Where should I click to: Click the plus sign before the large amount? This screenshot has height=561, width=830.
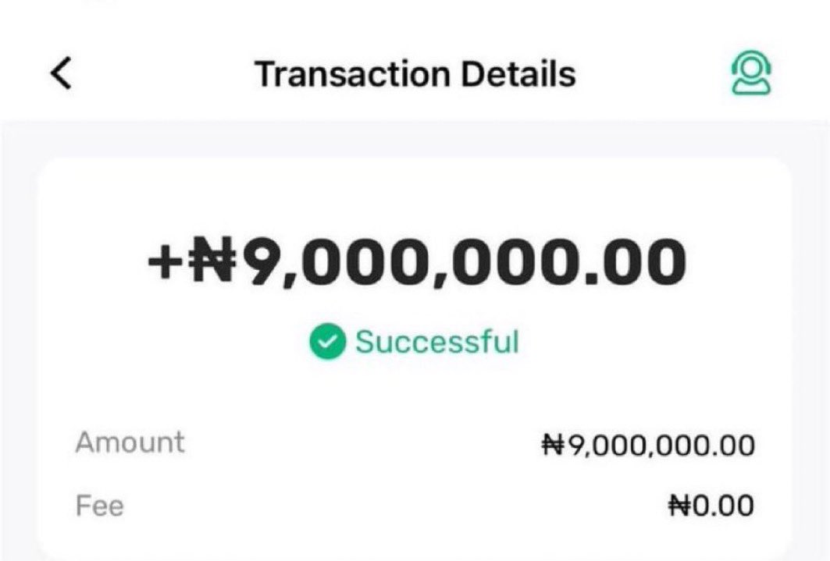click(x=167, y=261)
